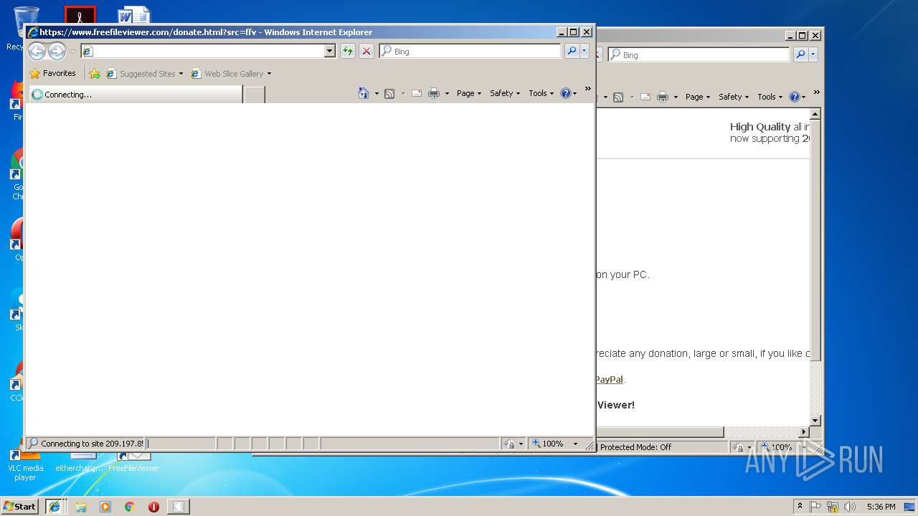Click the Read Mail icon in front window

(x=416, y=93)
